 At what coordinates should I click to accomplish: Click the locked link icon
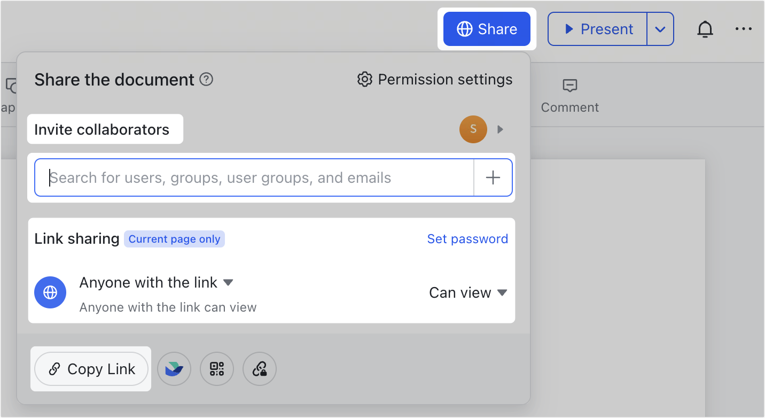(260, 369)
